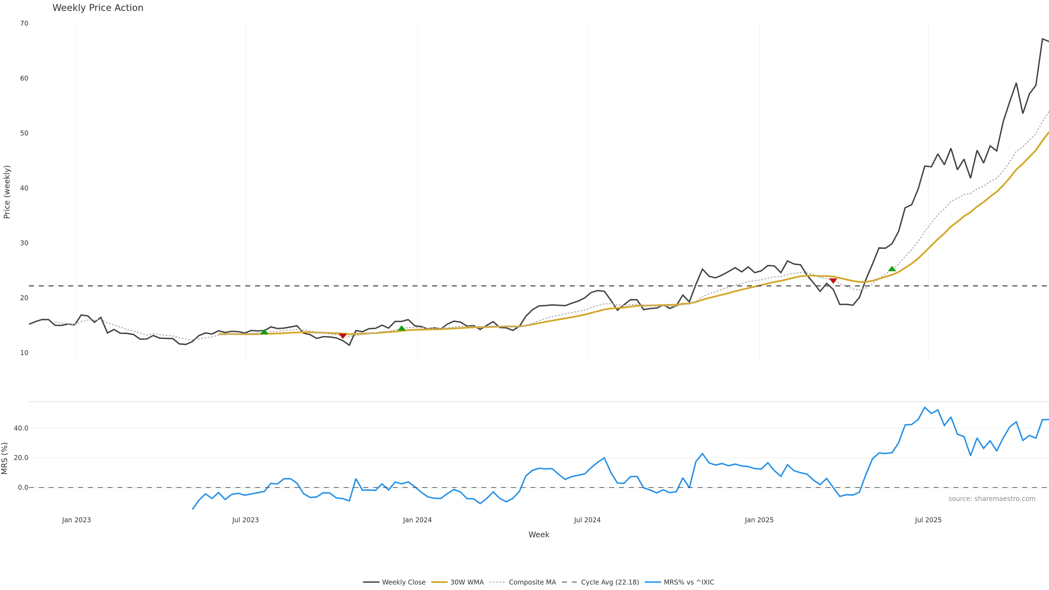This screenshot has height=590, width=1049.
Task: Select the Jul 2024 x-axis label
Action: [x=587, y=520]
